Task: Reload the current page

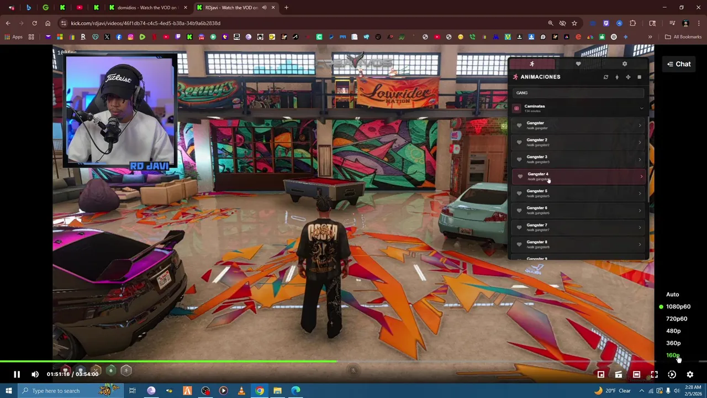Action: point(34,23)
